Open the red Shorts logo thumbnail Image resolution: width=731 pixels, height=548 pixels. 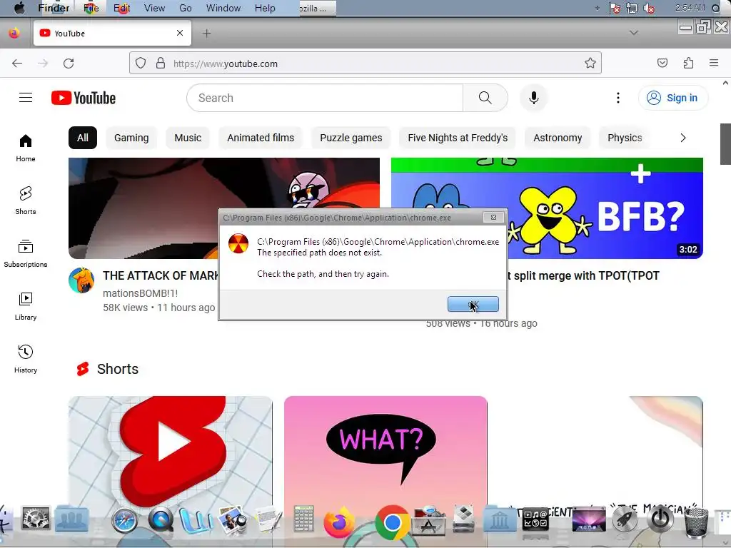tap(171, 452)
